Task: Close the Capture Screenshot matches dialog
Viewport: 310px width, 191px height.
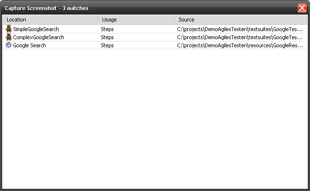Action: (301, 8)
